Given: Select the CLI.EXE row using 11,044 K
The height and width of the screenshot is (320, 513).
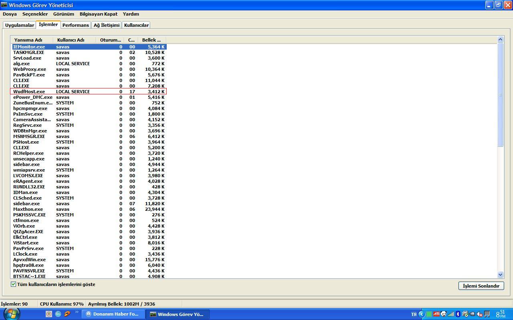Looking at the screenshot, I should tap(89, 80).
